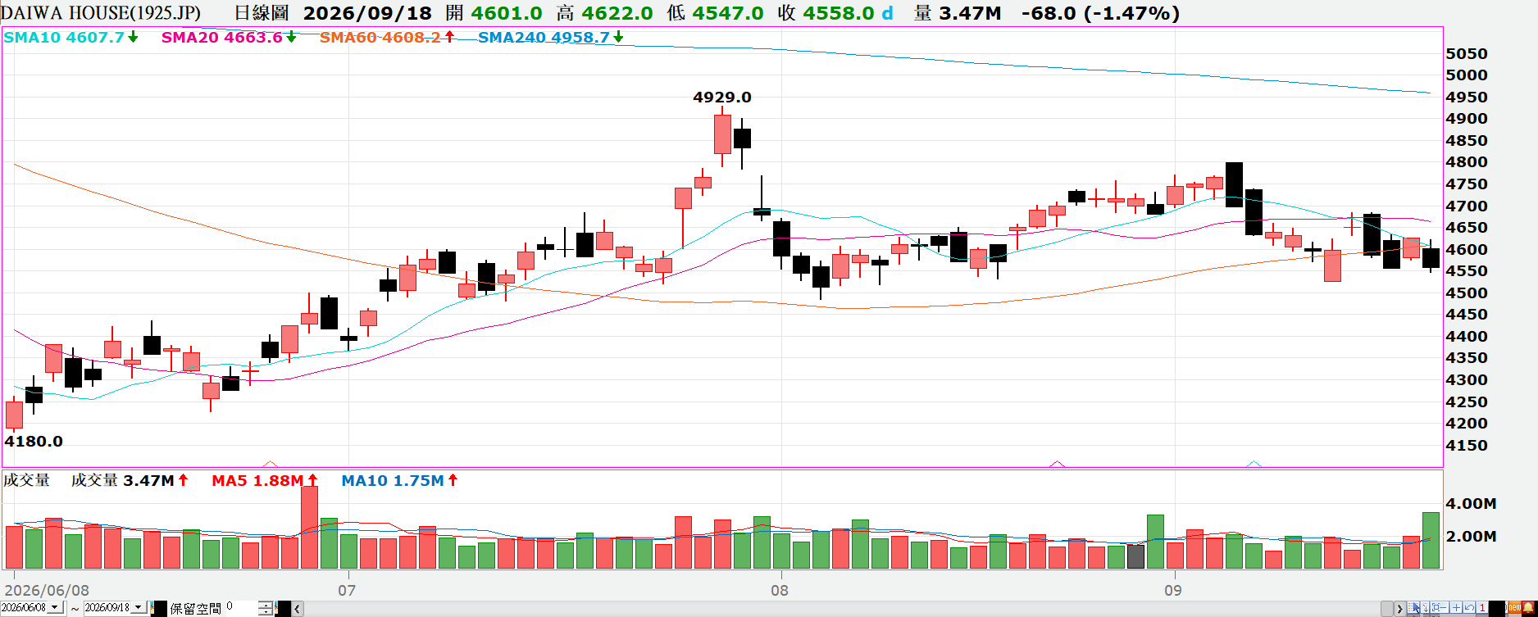Click the 4180.0 low price annotation
Screen dimensions: 1538x617
[34, 442]
